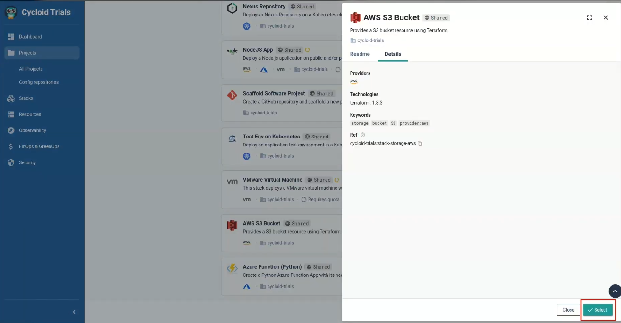Click the Security shield icon
Image resolution: width=621 pixels, height=323 pixels.
11,162
